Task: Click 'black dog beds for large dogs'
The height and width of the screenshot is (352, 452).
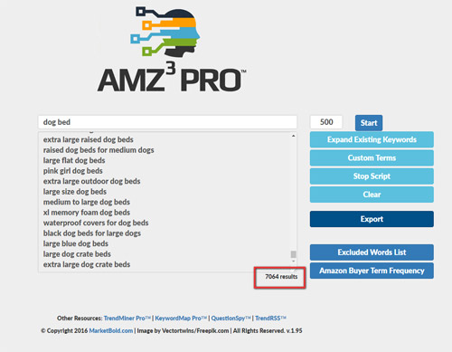Action: [92, 233]
